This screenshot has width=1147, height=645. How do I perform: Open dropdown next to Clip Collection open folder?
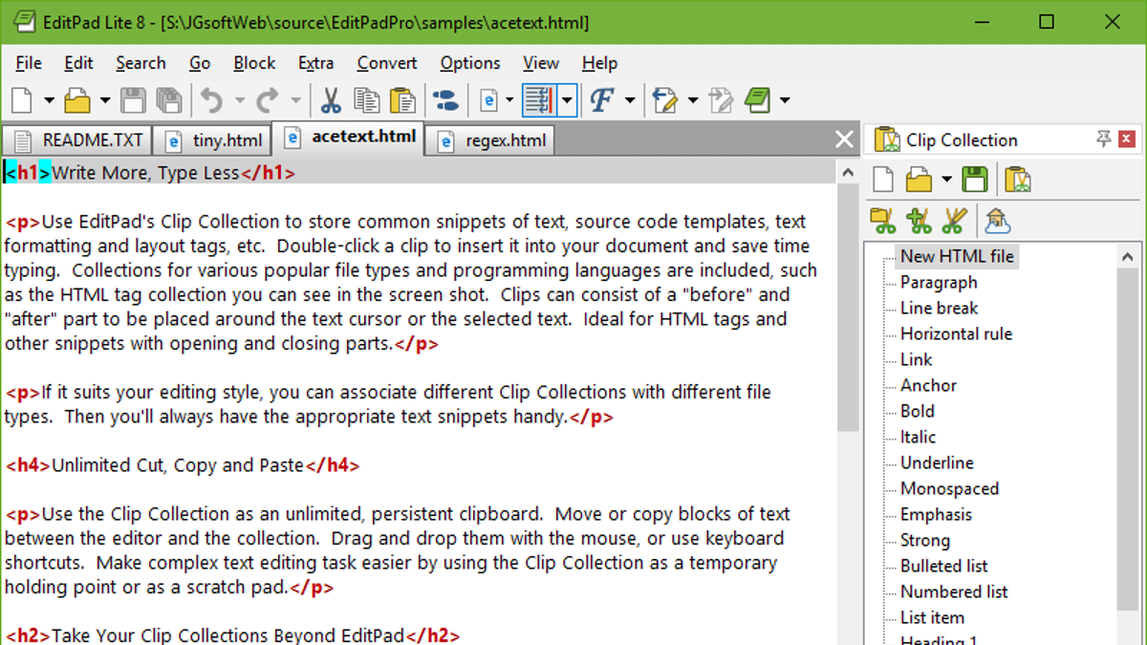(946, 180)
